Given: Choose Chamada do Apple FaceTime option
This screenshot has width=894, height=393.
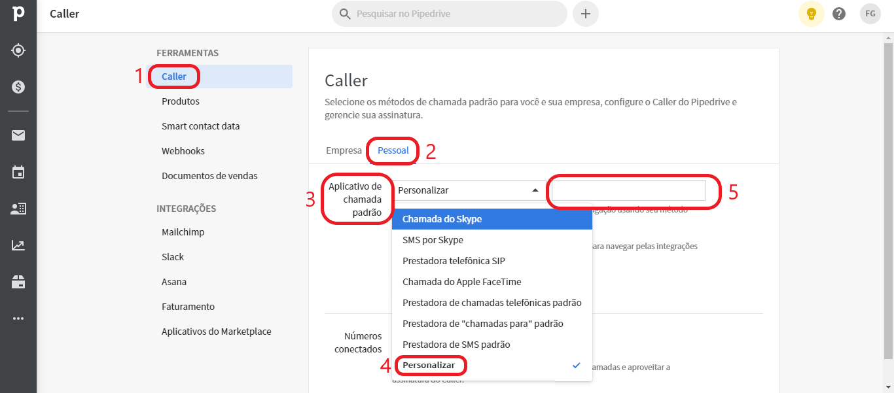Looking at the screenshot, I should coord(492,282).
